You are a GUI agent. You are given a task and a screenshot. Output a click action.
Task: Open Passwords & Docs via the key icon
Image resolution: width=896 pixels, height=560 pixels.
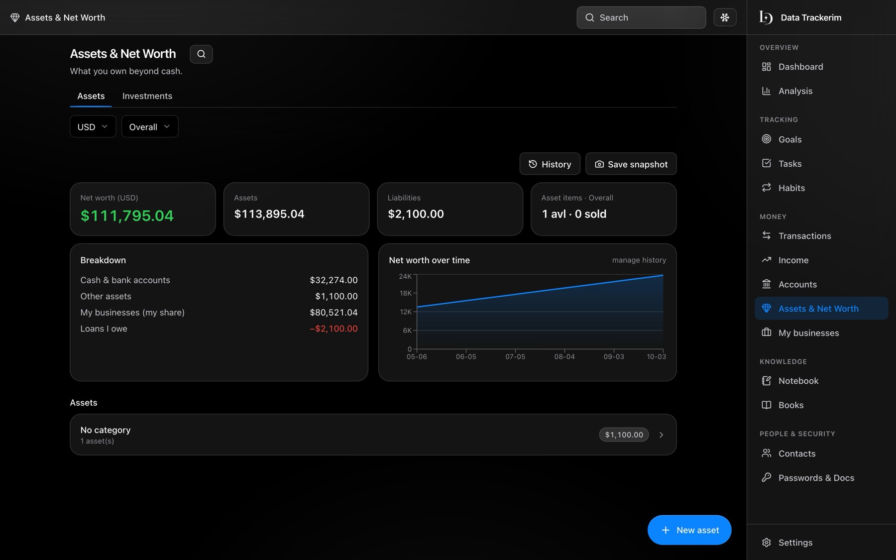[x=767, y=477]
